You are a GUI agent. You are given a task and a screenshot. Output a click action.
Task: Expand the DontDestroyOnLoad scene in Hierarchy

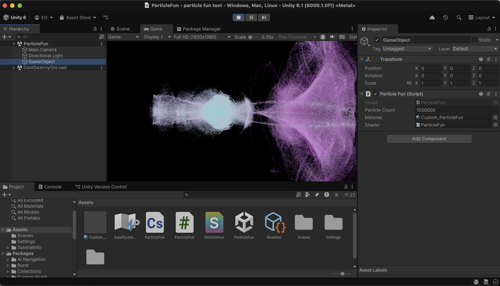[x=14, y=68]
